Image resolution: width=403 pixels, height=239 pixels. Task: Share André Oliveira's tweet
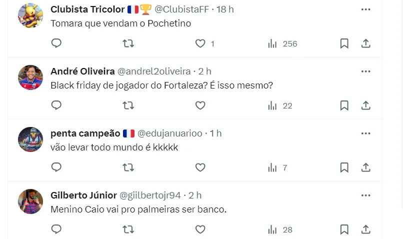pos(365,105)
